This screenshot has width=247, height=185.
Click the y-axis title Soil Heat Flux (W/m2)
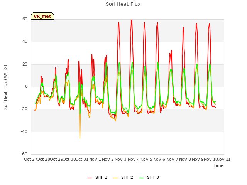click(5, 87)
